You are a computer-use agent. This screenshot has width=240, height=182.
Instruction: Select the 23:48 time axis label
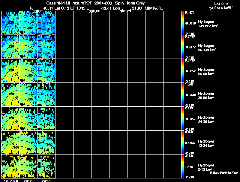[x=46, y=180]
